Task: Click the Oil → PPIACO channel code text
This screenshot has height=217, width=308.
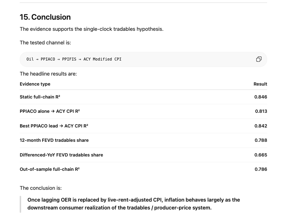Action: 74,59
